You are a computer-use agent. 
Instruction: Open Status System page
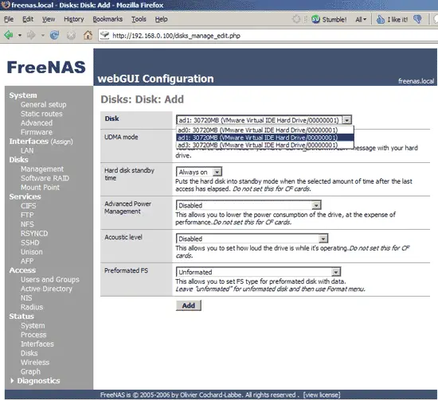33,325
